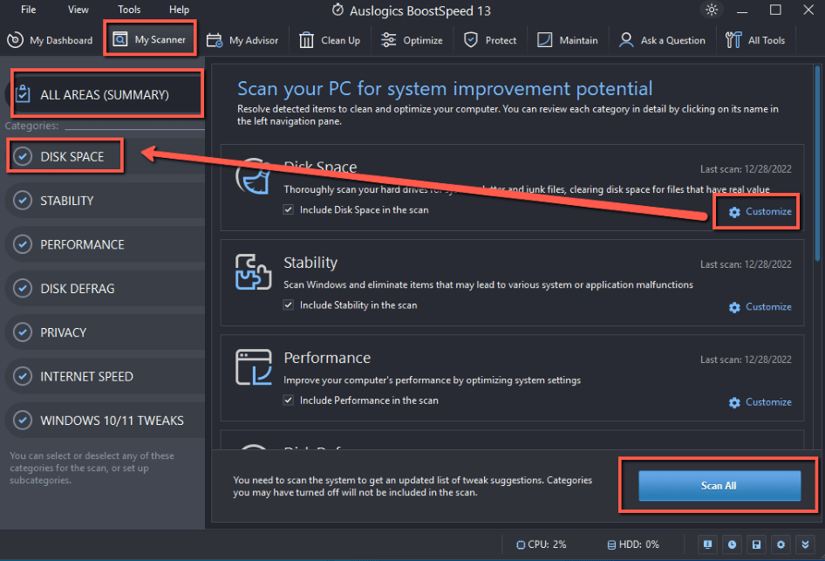Toggle the Performance category check circle
The height and width of the screenshot is (561, 825).
point(23,244)
